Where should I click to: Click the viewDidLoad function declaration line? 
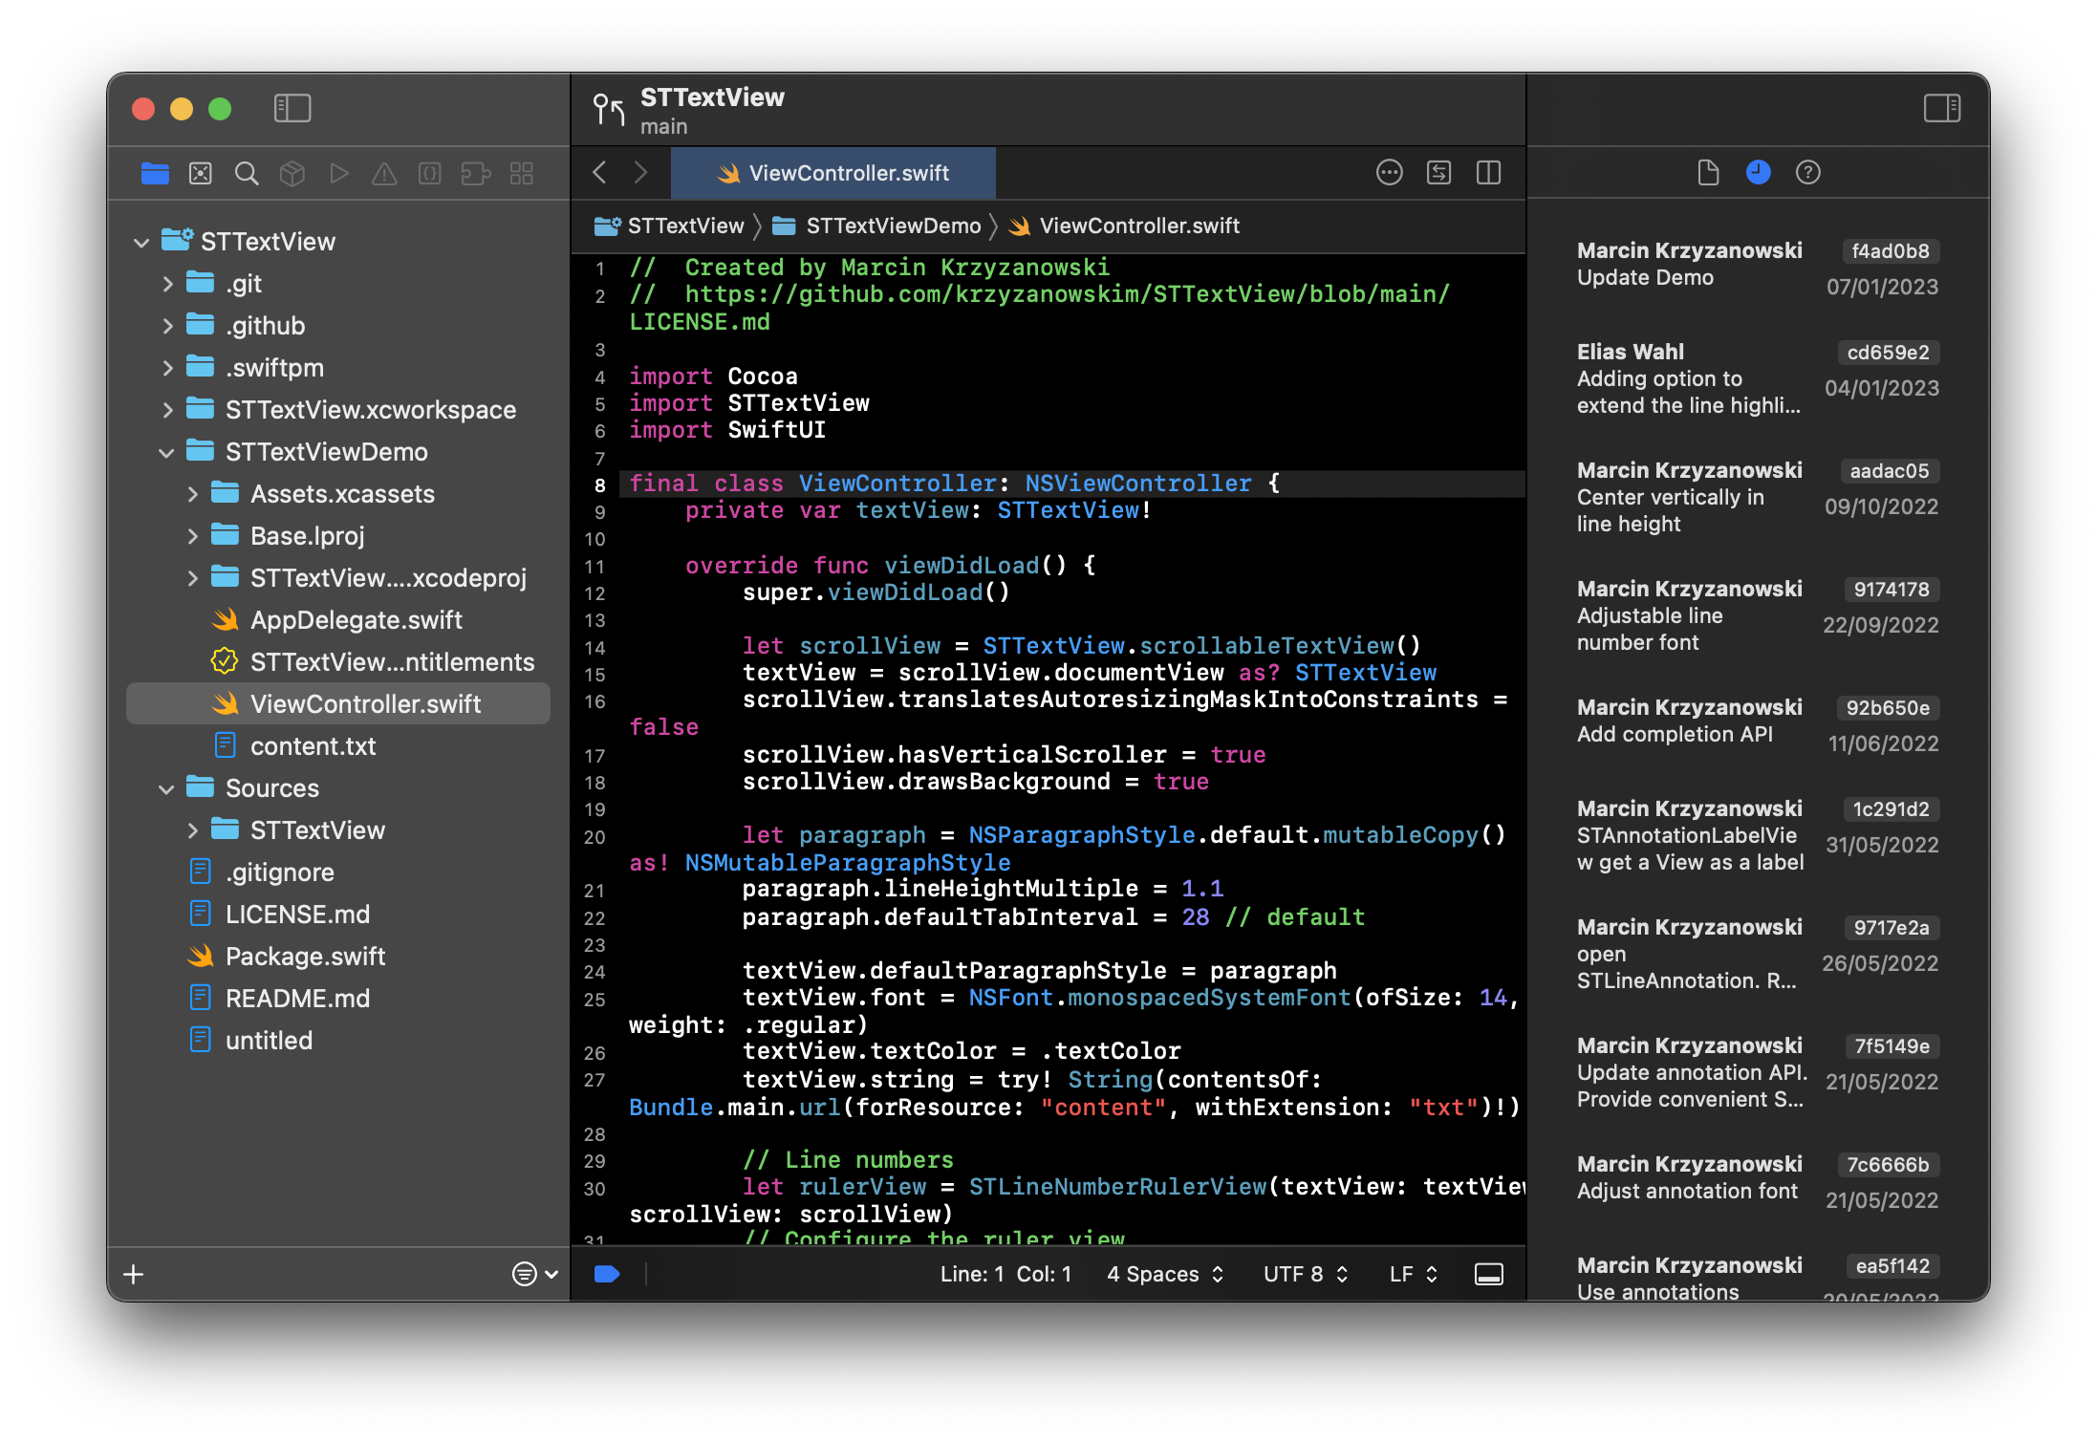pyautogui.click(x=891, y=566)
